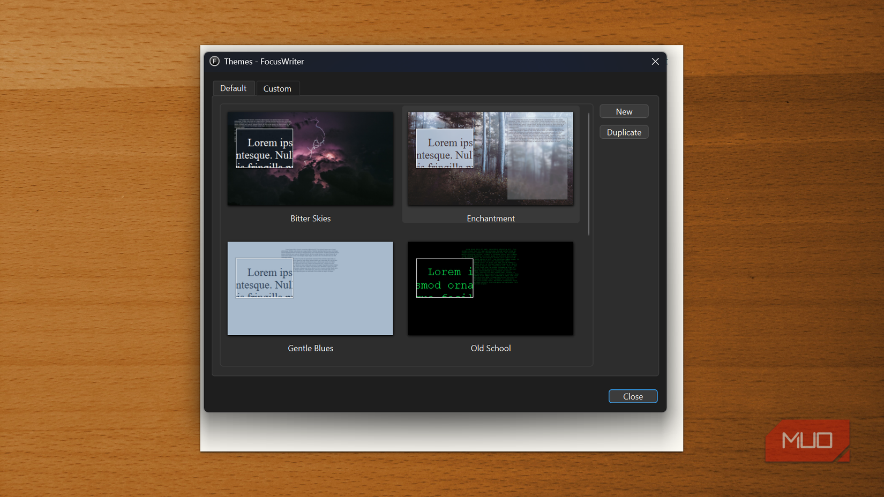This screenshot has height=497, width=884.
Task: Click the Themes - FocusWriter title text
Action: [x=263, y=62]
